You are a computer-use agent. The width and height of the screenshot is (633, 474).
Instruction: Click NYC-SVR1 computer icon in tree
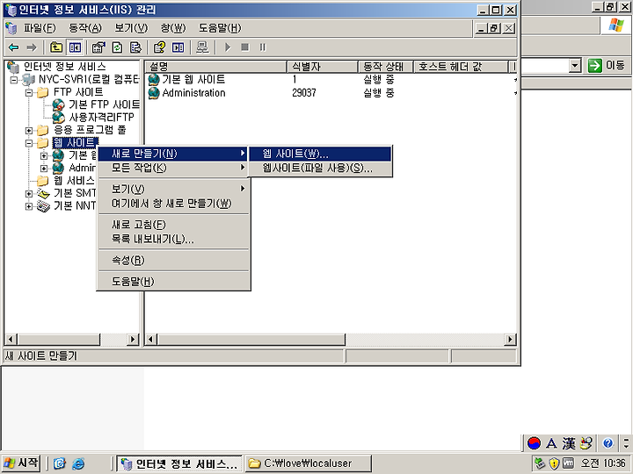pyautogui.click(x=28, y=80)
